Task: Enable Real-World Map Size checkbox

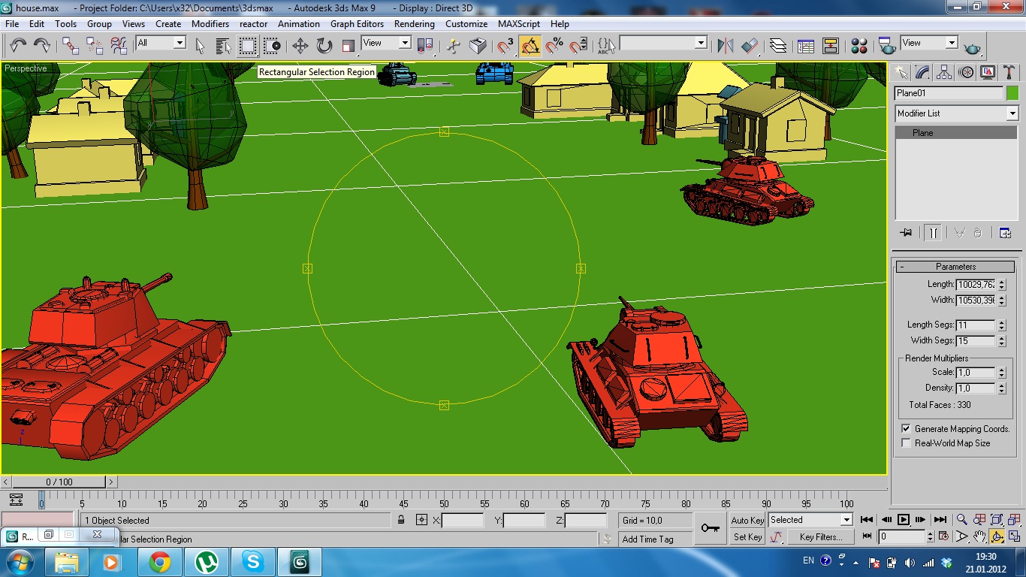Action: pyautogui.click(x=906, y=443)
